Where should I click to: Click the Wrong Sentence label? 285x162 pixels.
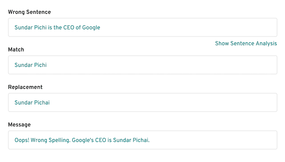click(29, 12)
